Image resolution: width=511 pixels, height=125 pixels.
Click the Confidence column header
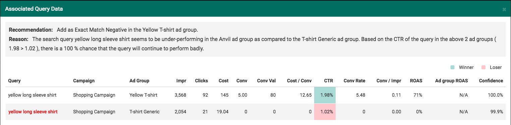click(491, 81)
